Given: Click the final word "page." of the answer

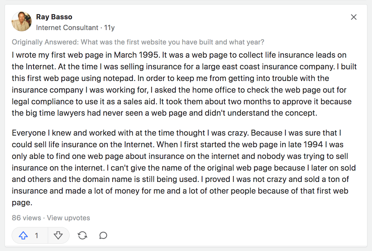Looking at the screenshot, I should (22, 203).
